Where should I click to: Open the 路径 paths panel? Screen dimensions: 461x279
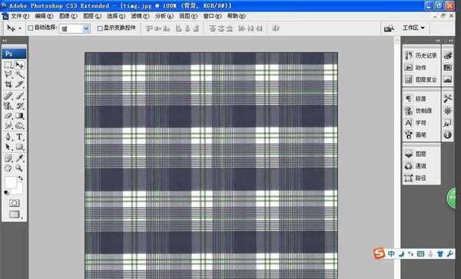[421, 178]
